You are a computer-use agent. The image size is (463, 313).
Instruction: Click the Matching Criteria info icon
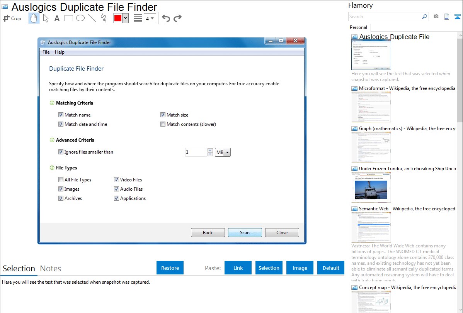[52, 103]
